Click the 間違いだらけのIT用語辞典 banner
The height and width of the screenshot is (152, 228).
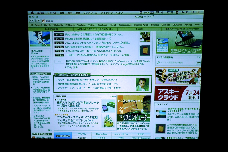[178, 76]
